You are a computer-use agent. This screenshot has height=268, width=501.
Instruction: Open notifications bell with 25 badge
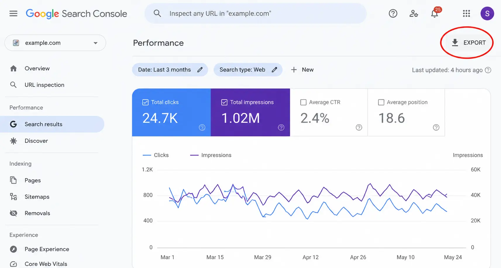point(435,13)
